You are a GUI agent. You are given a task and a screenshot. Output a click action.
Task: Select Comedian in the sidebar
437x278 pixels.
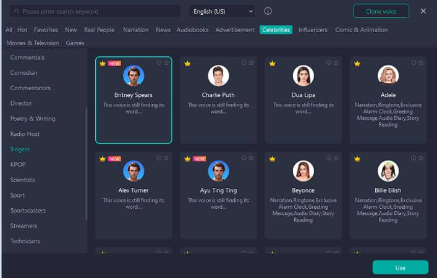23,73
